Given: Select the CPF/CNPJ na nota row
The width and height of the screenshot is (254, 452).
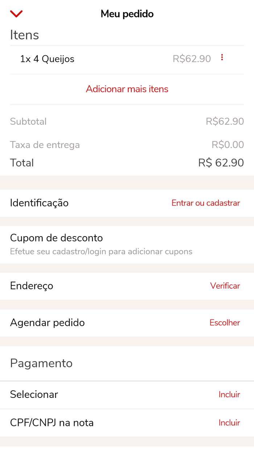Looking at the screenshot, I should pos(52,423).
